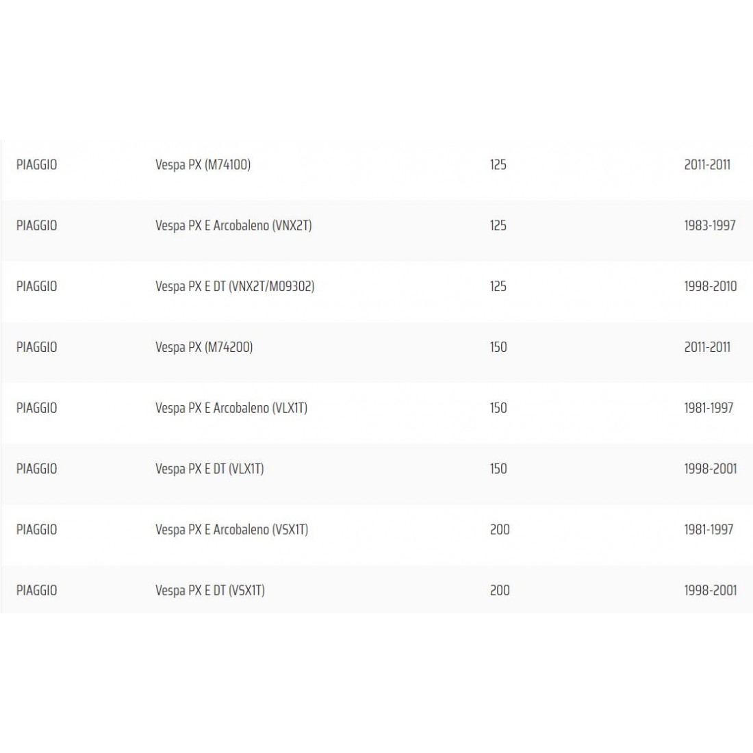Image resolution: width=753 pixels, height=753 pixels.
Task: Click the 1983-1997 year range
Action: (710, 225)
